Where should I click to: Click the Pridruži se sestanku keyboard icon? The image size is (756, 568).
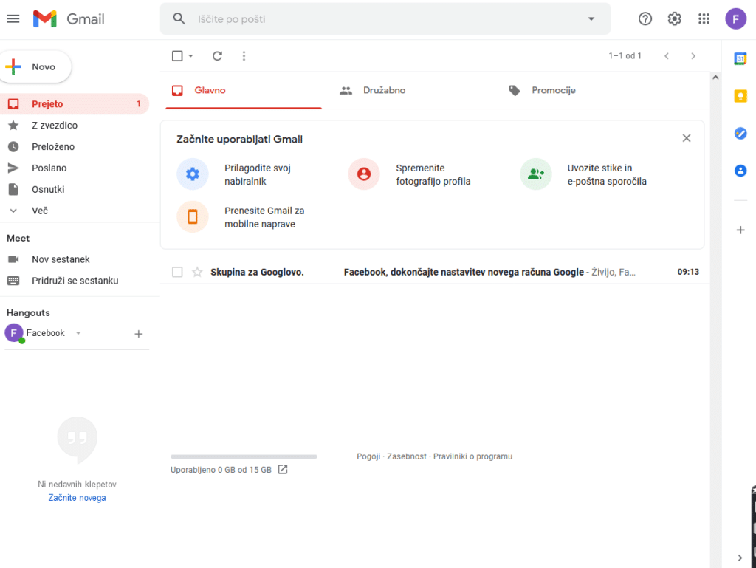[x=13, y=281]
